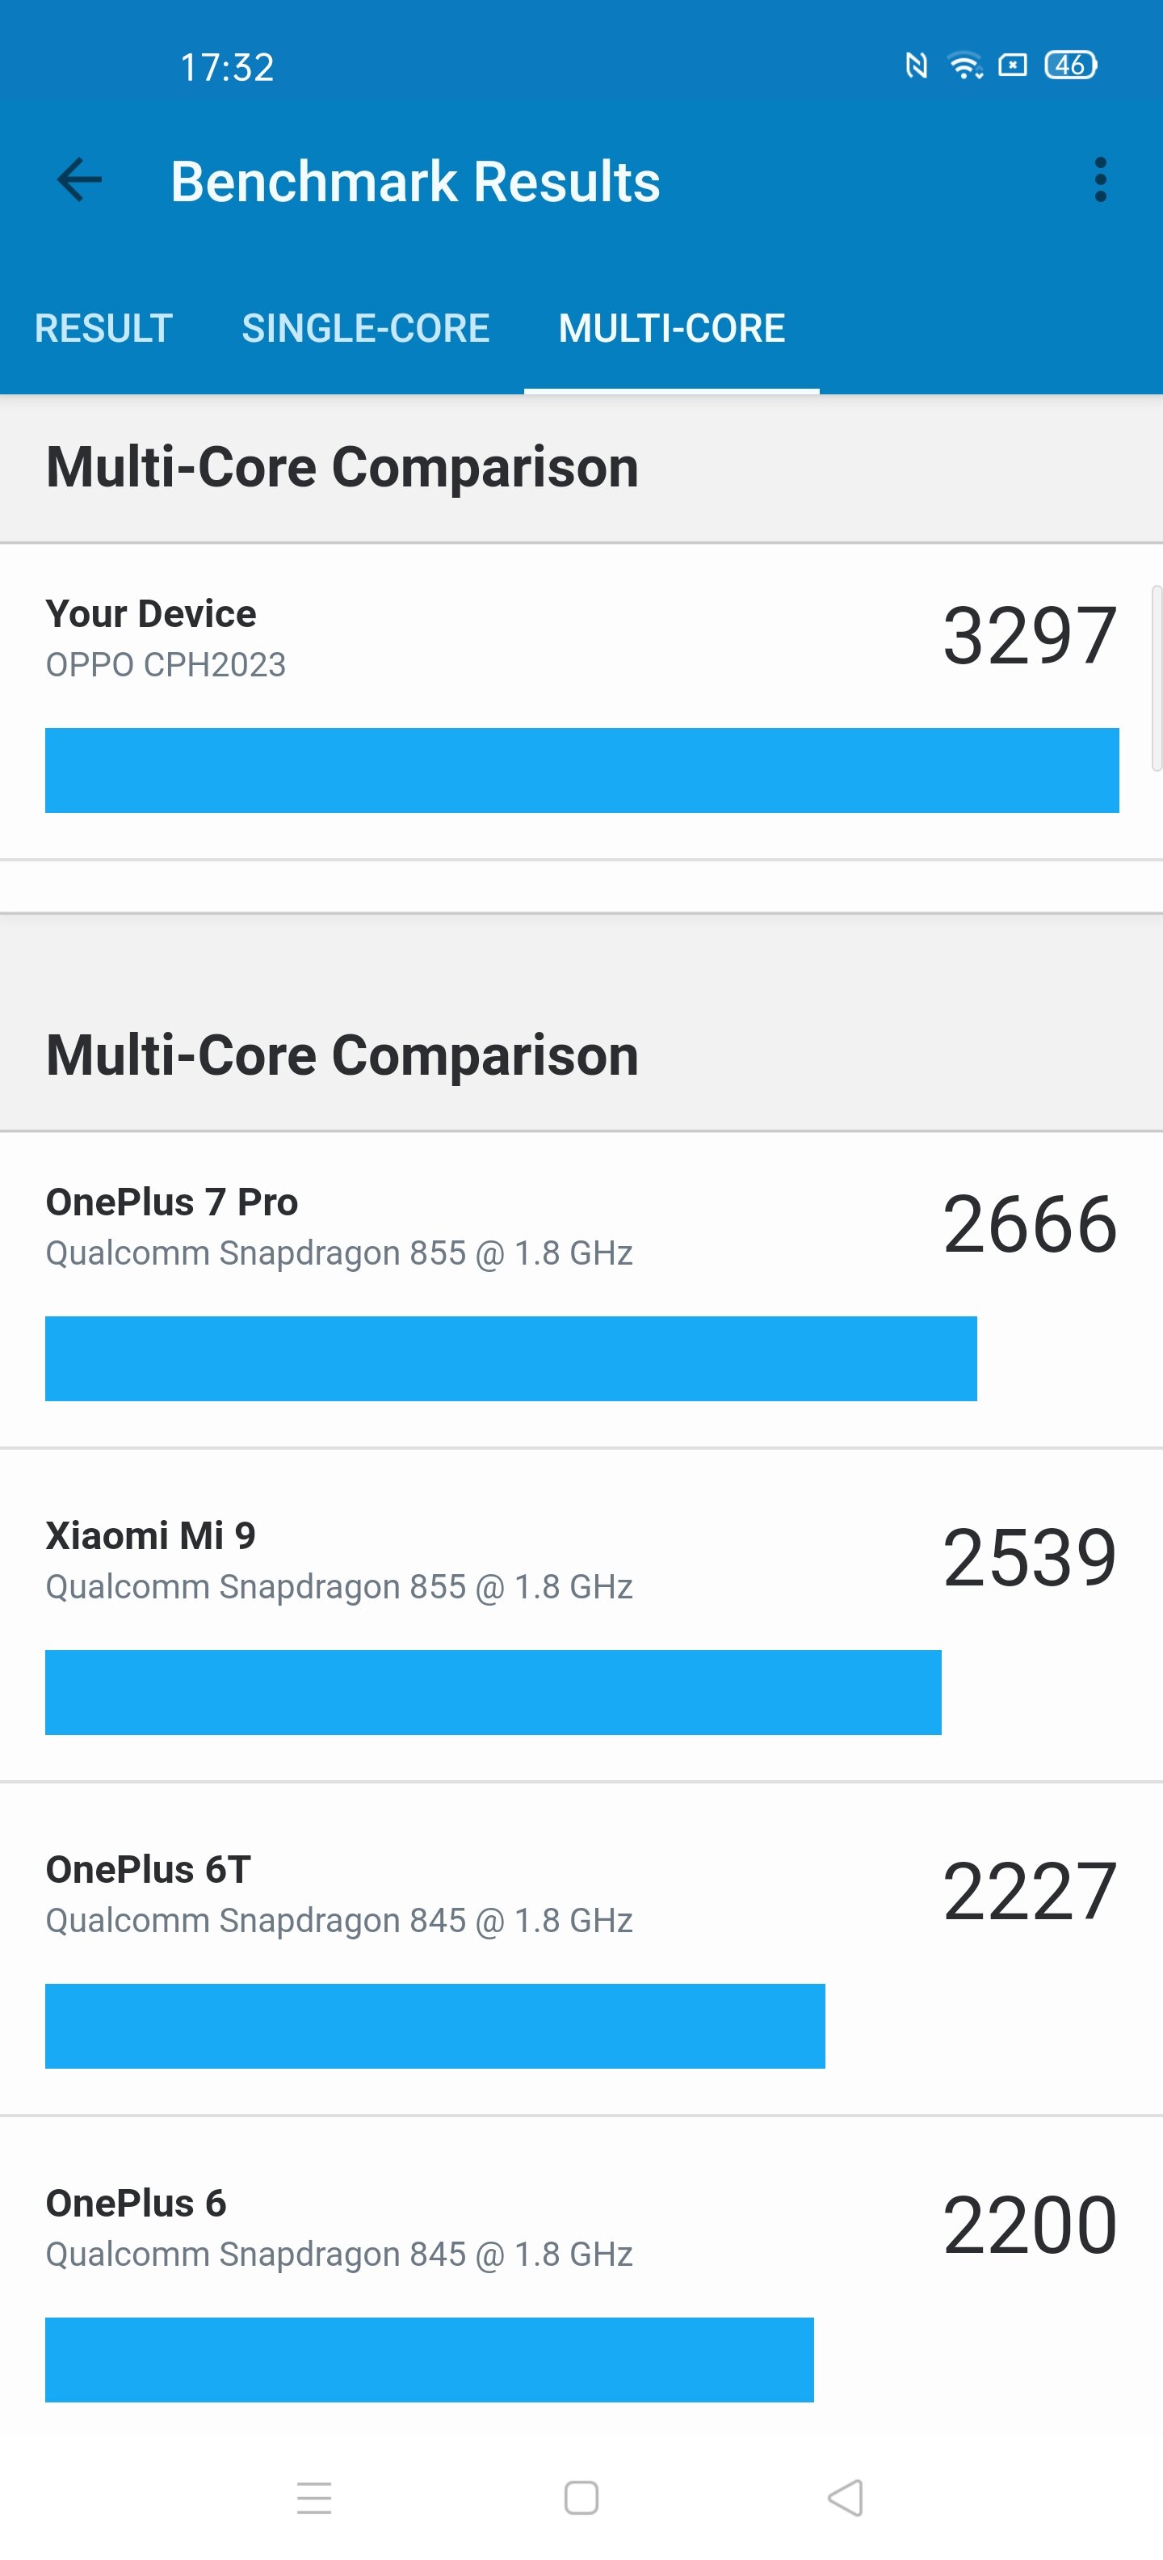Tap the Android recent apps menu icon
The height and width of the screenshot is (2560, 1163).
pyautogui.click(x=314, y=2498)
